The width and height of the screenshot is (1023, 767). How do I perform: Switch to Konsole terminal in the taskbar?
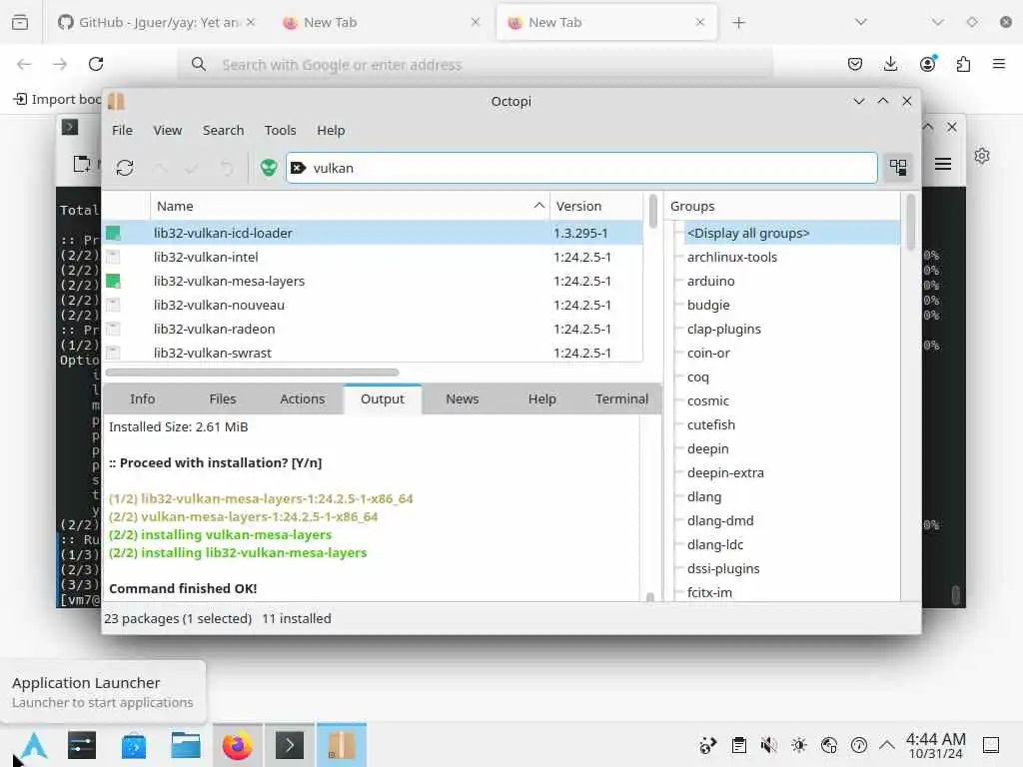pyautogui.click(x=290, y=745)
